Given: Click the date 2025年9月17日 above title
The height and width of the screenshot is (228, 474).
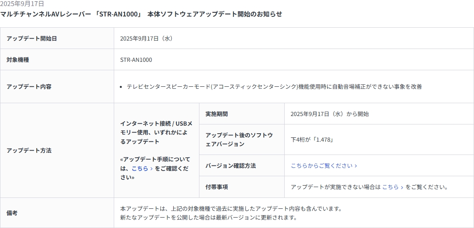Looking at the screenshot, I should tap(22, 4).
